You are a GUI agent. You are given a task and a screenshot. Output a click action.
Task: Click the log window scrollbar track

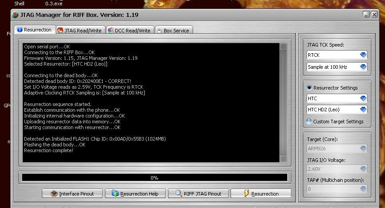point(283,102)
